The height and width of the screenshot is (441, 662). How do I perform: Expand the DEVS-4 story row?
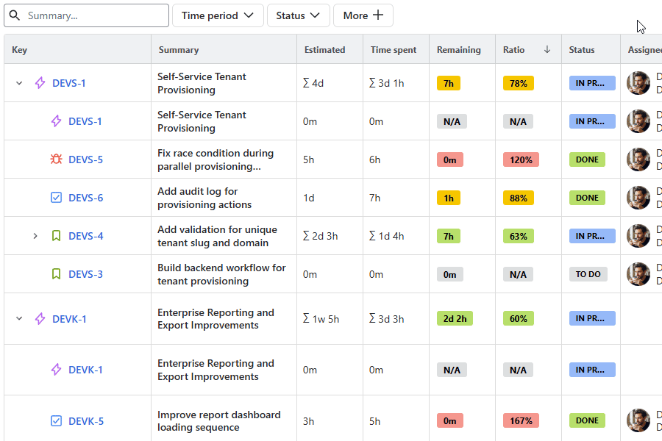tap(35, 236)
